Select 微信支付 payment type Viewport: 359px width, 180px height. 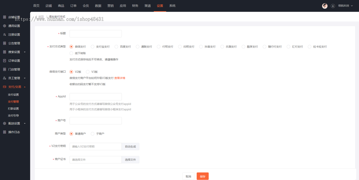coord(71,47)
